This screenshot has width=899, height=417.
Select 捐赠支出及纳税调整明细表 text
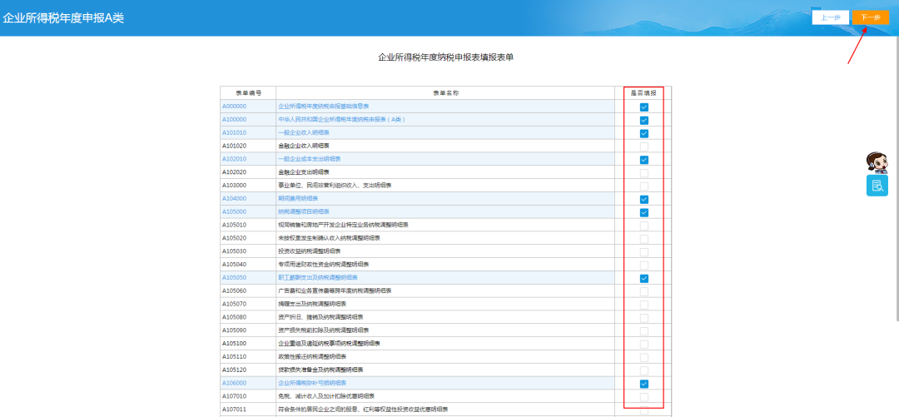(x=312, y=304)
